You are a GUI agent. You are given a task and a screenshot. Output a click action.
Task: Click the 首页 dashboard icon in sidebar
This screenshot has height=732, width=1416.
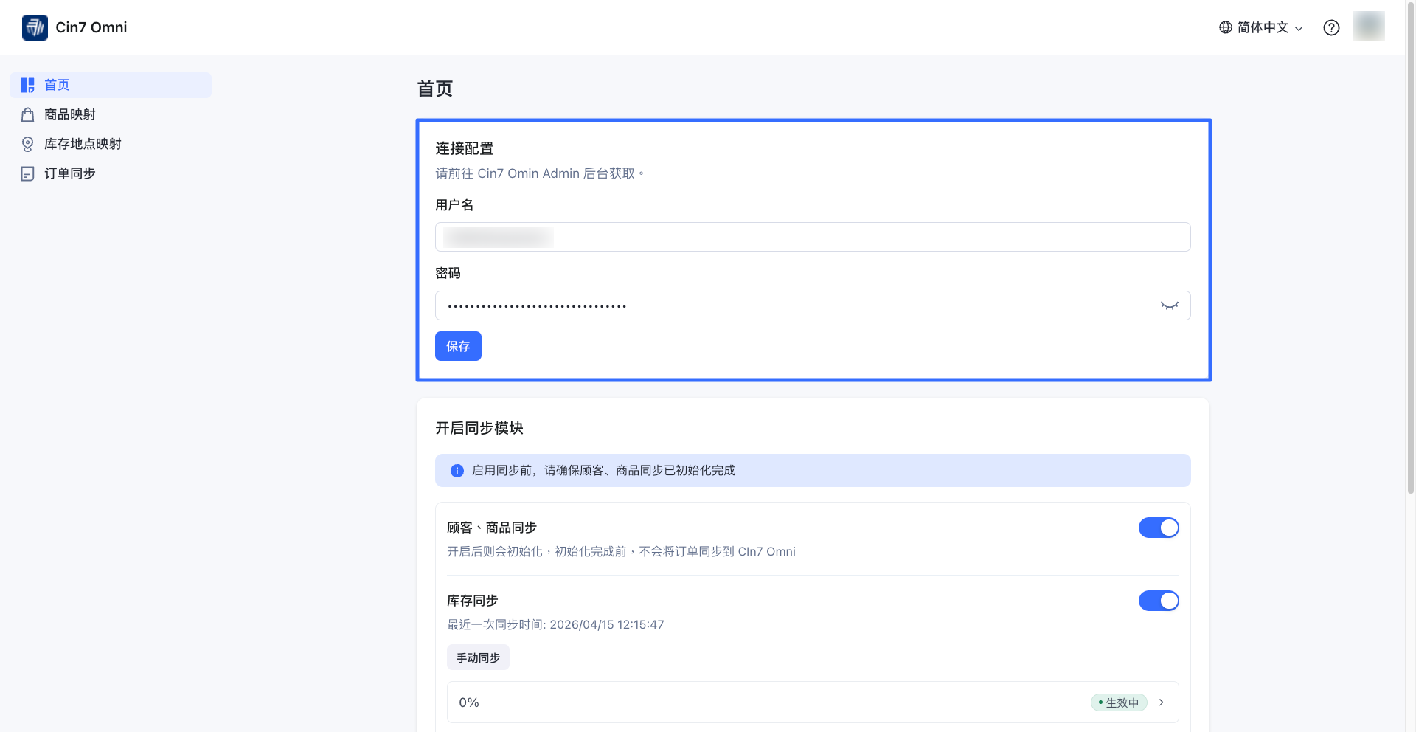click(28, 85)
